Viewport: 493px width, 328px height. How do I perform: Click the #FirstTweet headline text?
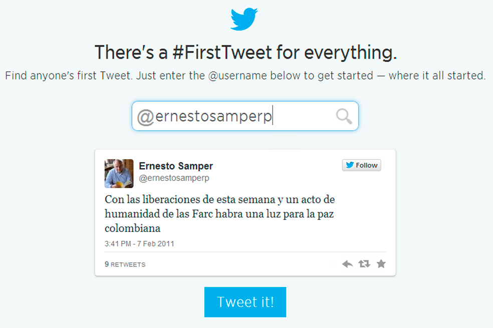tap(246, 52)
